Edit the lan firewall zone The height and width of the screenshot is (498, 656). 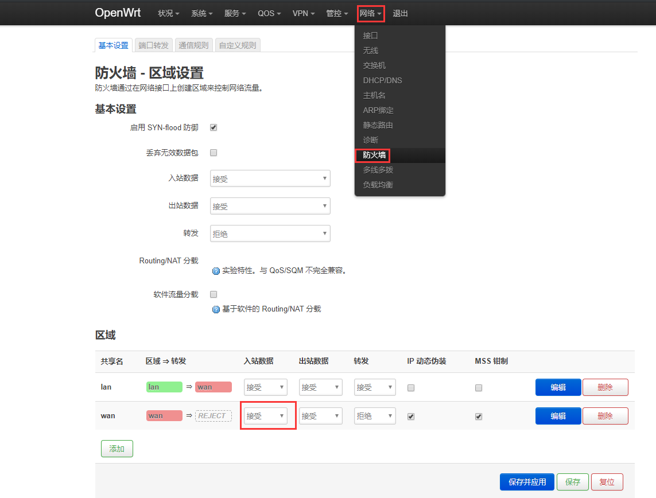pos(557,387)
